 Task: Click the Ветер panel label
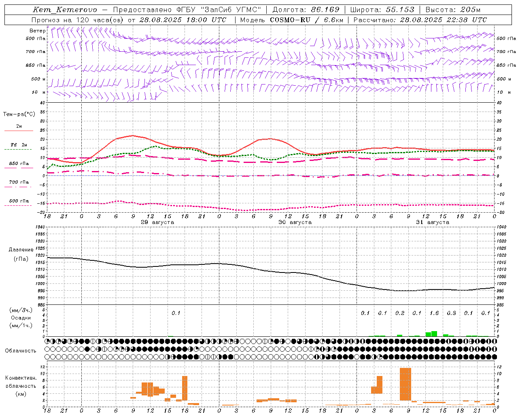pos(37,31)
